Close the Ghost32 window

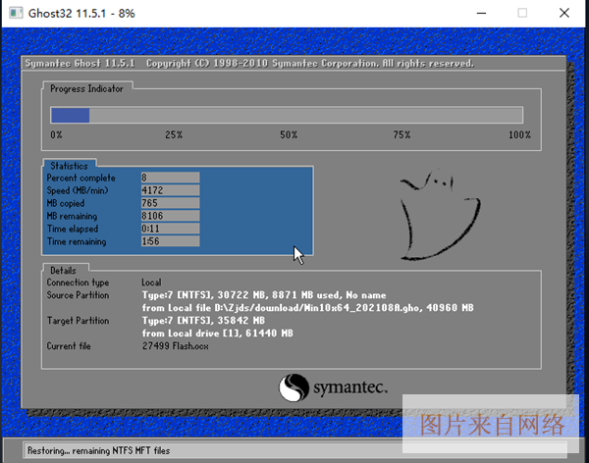565,13
